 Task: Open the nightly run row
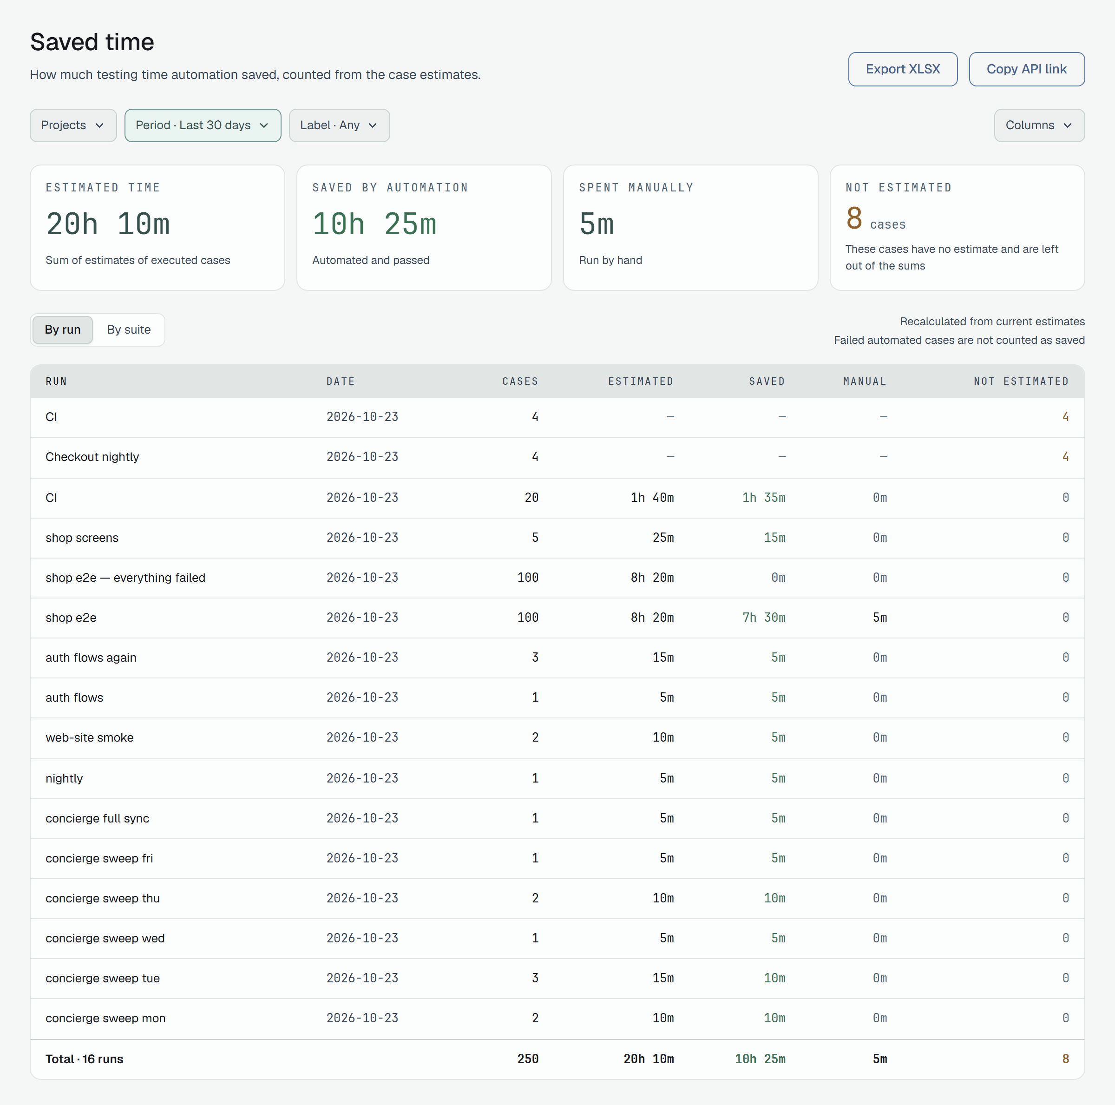click(x=557, y=778)
